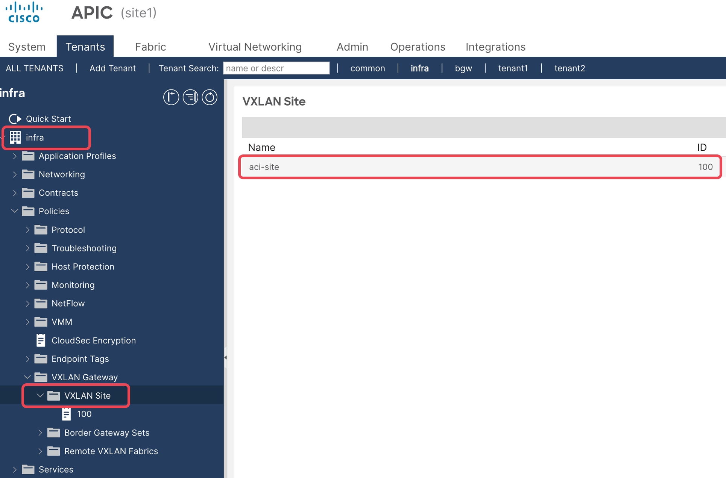Click the infra tenant grid icon

(15, 137)
